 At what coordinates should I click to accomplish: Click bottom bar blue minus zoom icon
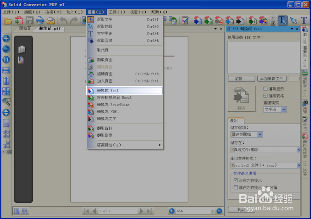coord(219,211)
